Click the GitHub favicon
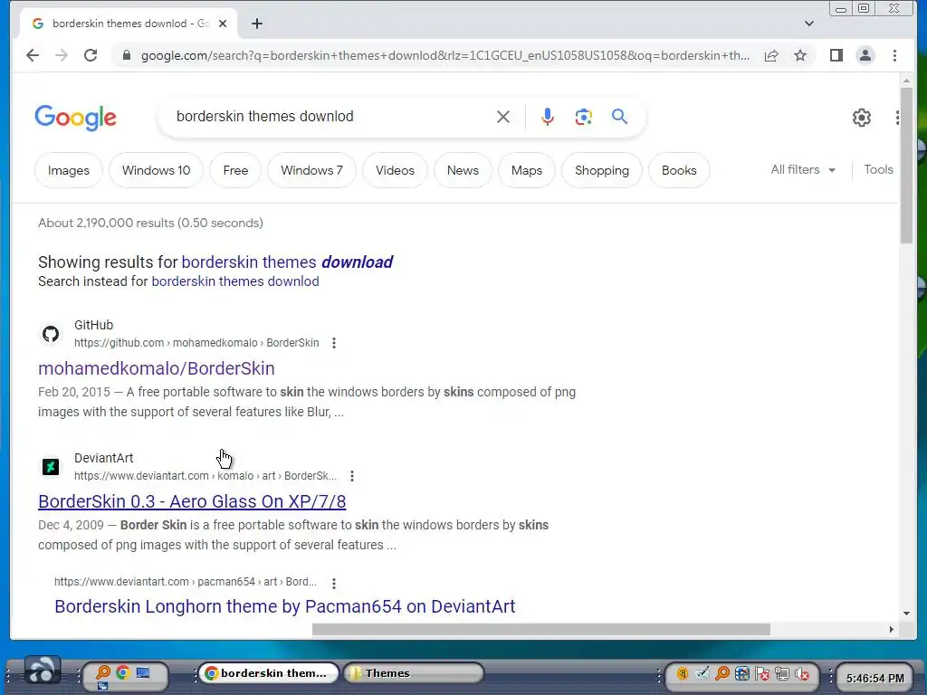The image size is (927, 695). [51, 334]
